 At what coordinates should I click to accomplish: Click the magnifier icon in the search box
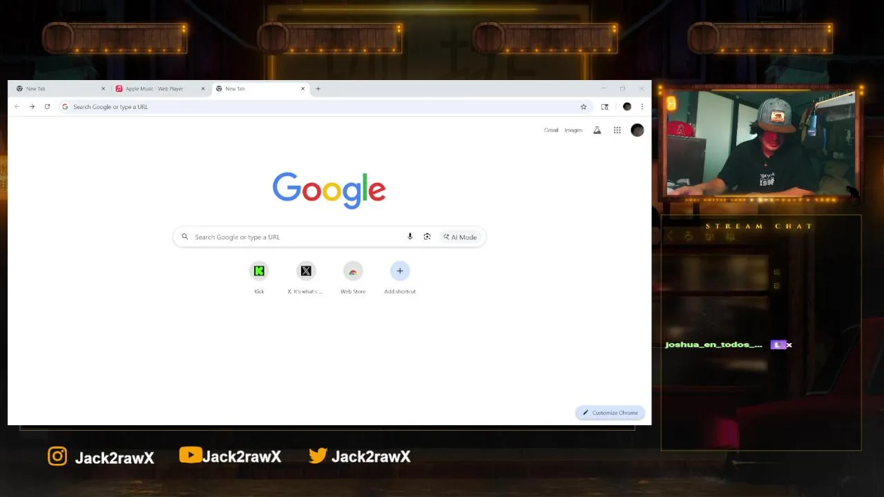[184, 237]
